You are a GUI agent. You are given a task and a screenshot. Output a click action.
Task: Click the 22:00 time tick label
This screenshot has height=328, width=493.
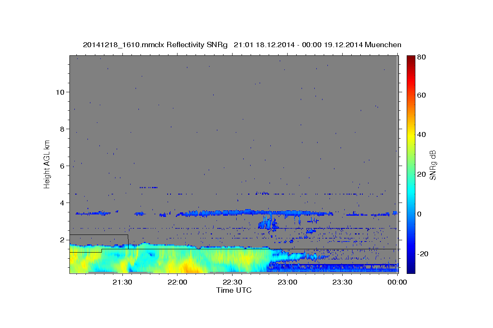pyautogui.click(x=177, y=282)
